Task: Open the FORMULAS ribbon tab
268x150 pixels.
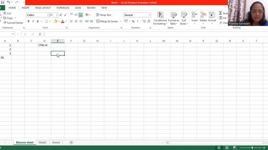Action: click(x=63, y=8)
